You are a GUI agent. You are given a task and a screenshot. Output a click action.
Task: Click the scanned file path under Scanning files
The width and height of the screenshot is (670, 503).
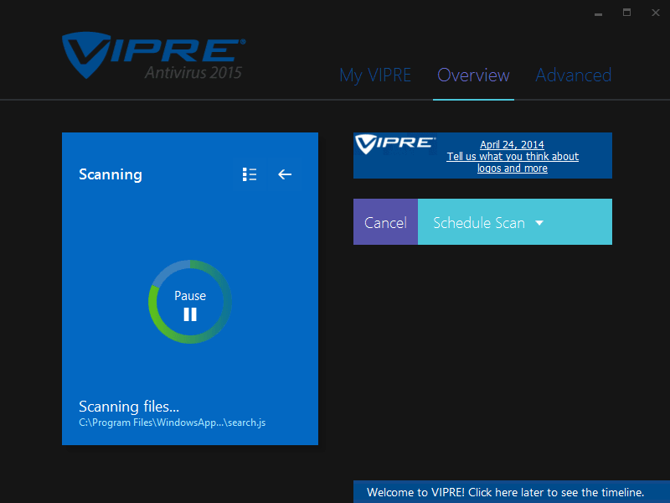171,422
